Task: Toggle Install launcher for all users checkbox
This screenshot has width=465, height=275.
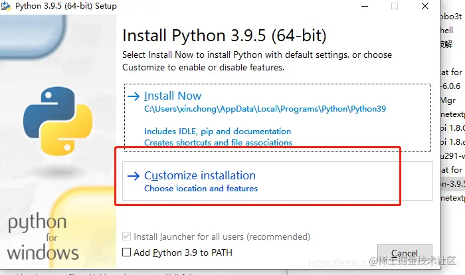Action: point(128,236)
